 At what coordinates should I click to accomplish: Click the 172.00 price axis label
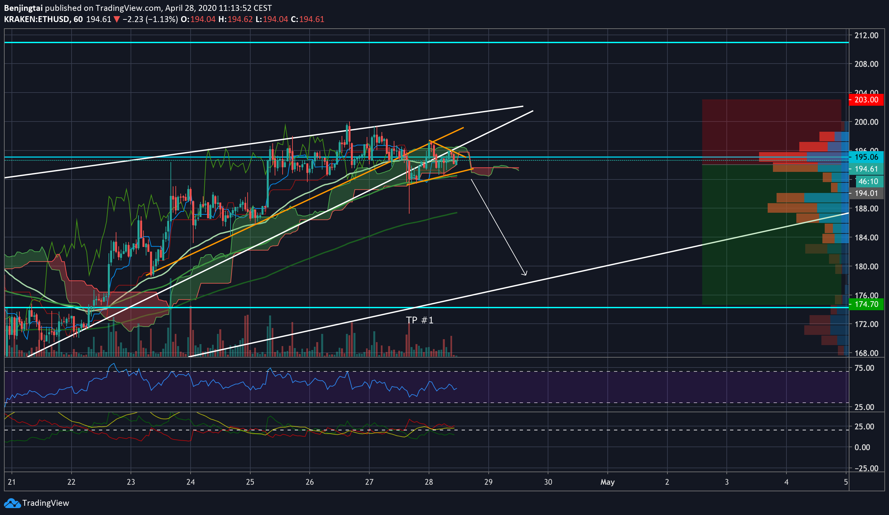point(866,324)
